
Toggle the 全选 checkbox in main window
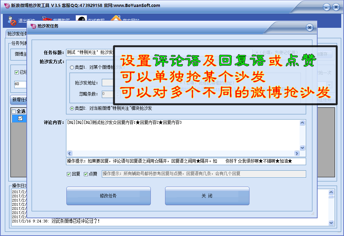(x=14, y=112)
